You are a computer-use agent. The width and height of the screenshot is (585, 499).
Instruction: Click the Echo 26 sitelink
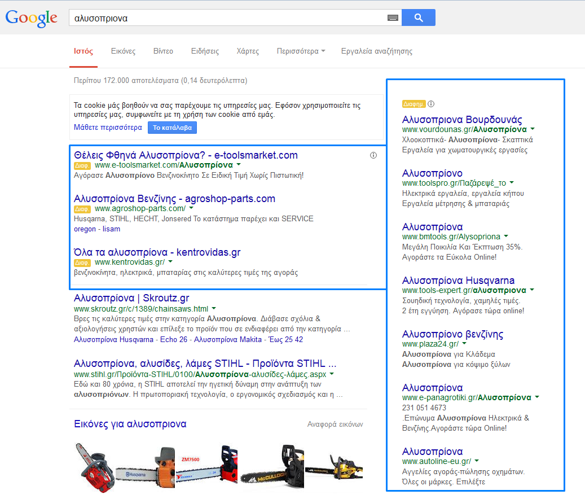(174, 340)
